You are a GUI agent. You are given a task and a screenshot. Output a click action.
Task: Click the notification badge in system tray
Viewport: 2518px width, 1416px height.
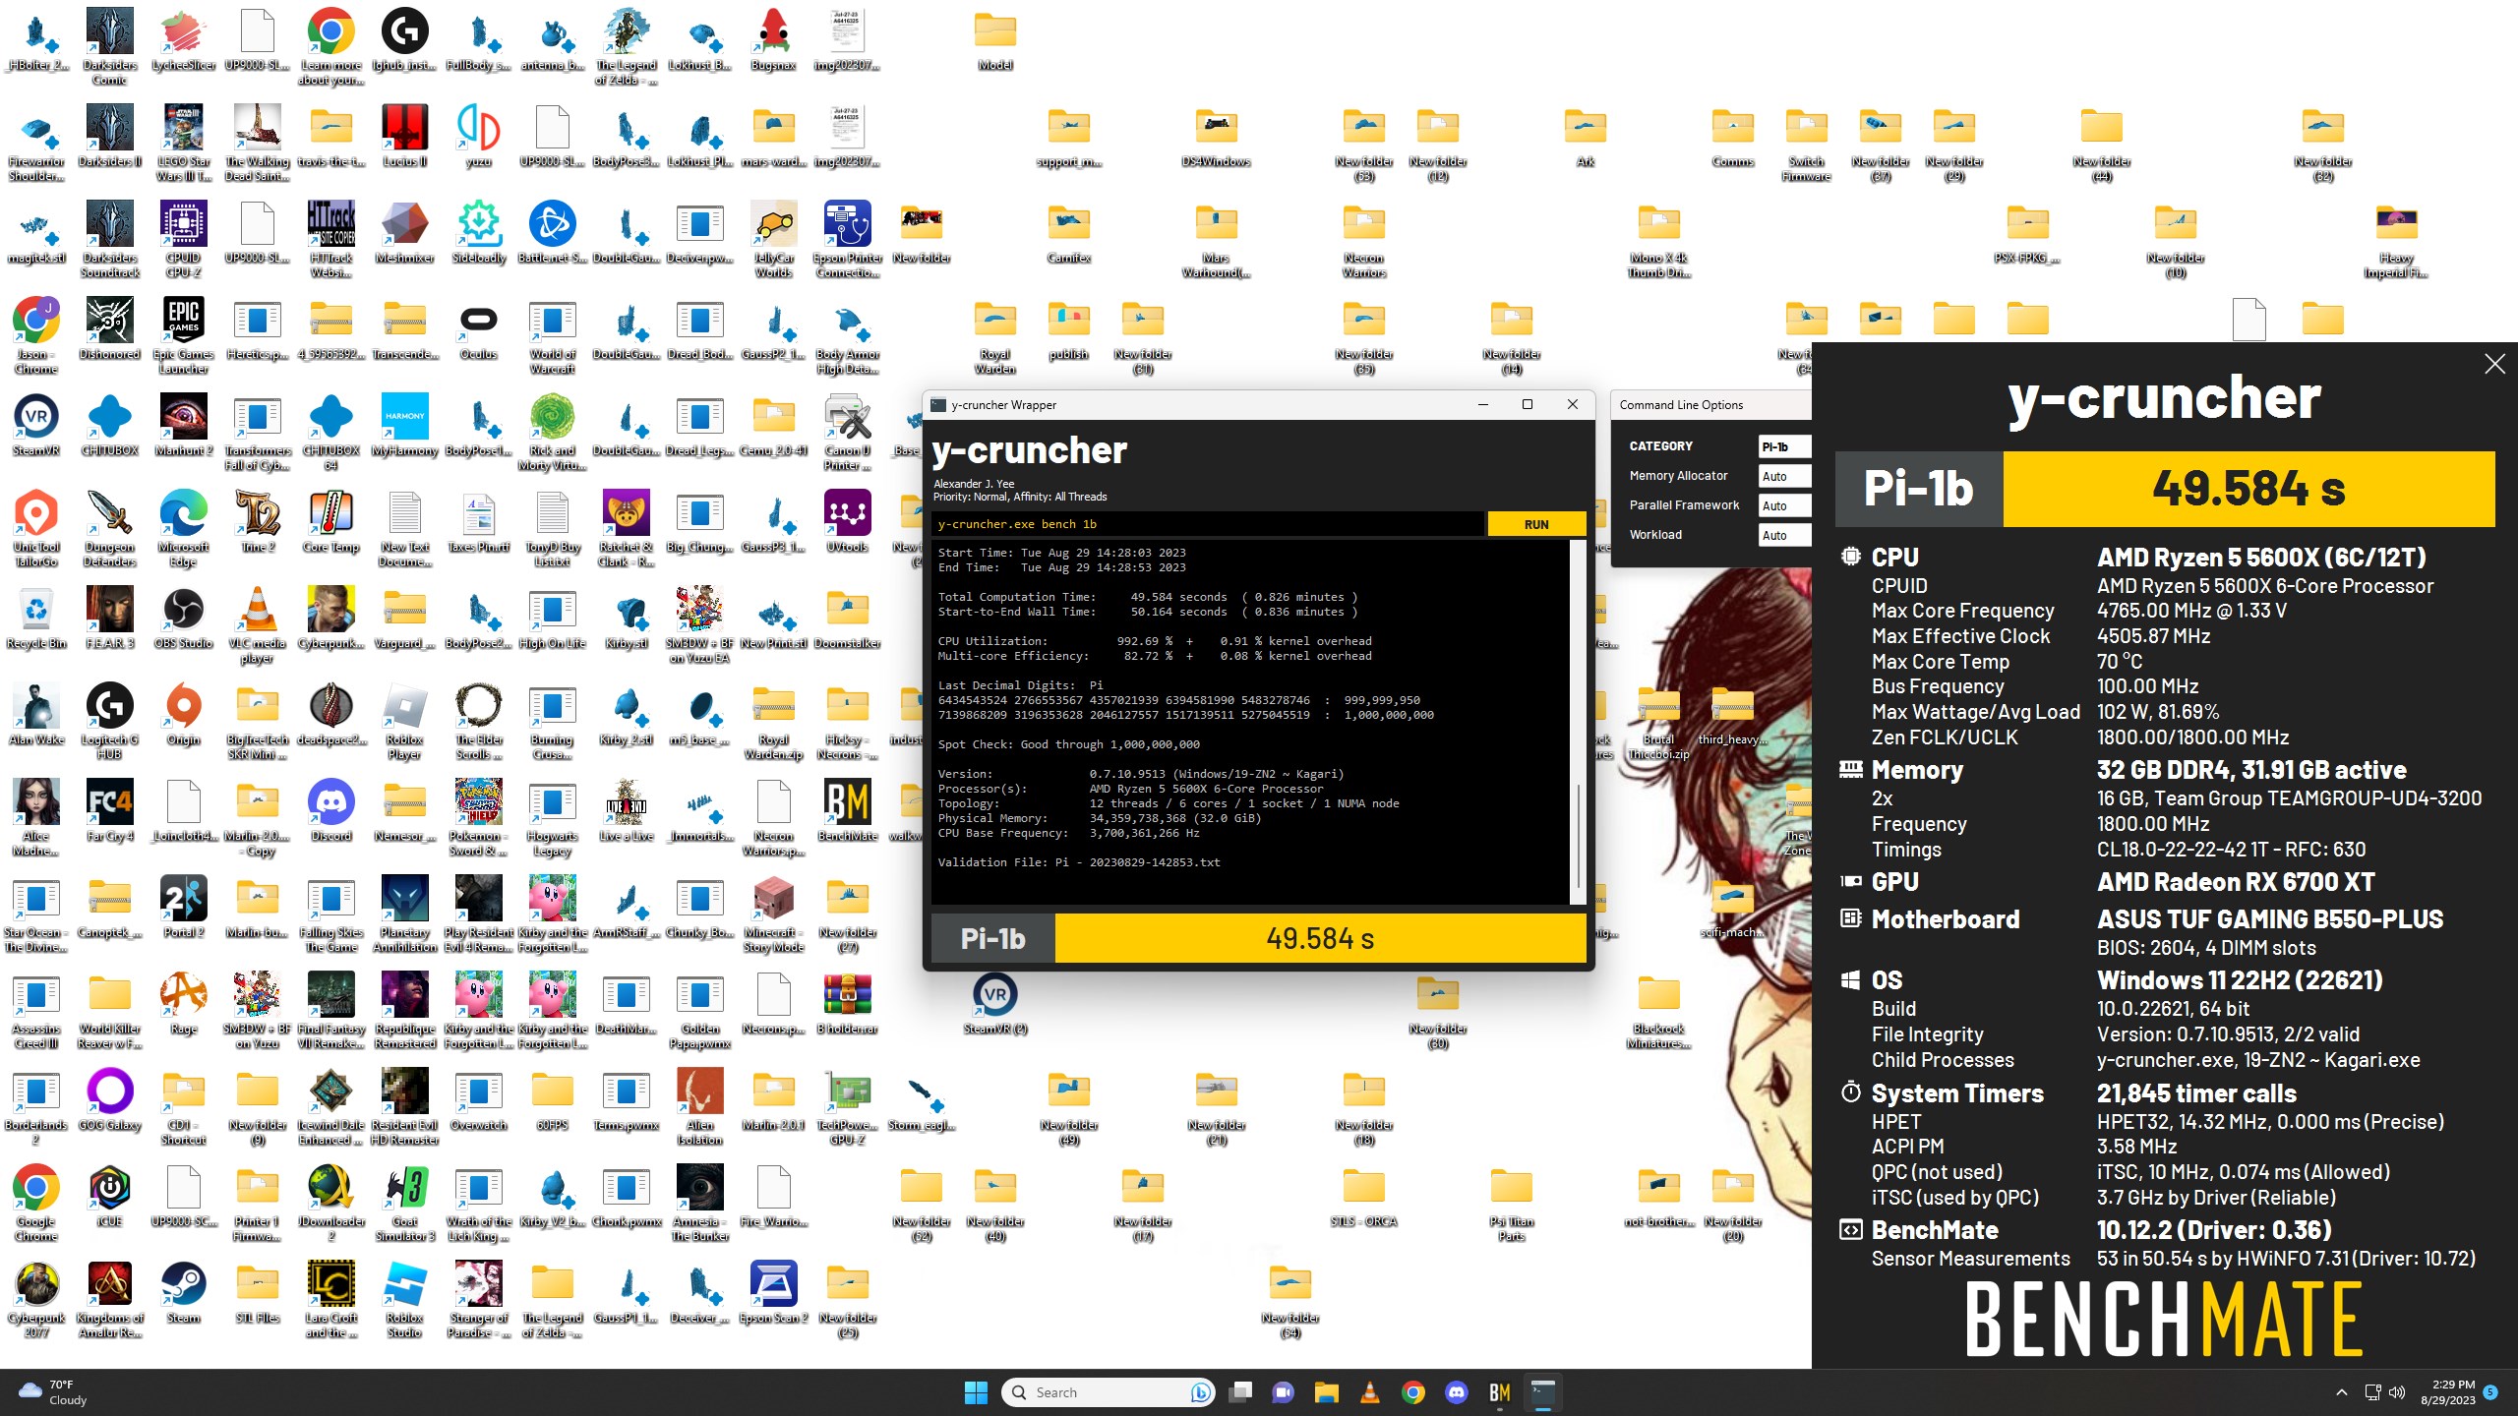[x=2490, y=1392]
